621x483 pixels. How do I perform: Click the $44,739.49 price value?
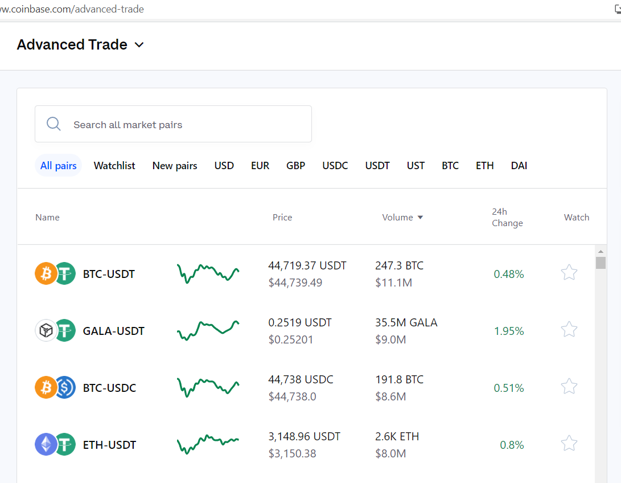(x=295, y=283)
